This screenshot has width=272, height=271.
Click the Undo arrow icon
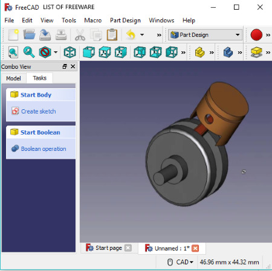131,35
